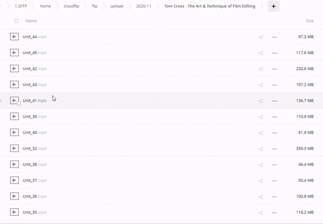This screenshot has width=323, height=224.
Task: Click the share icon for Unit_40.mp4
Action: tap(260, 133)
